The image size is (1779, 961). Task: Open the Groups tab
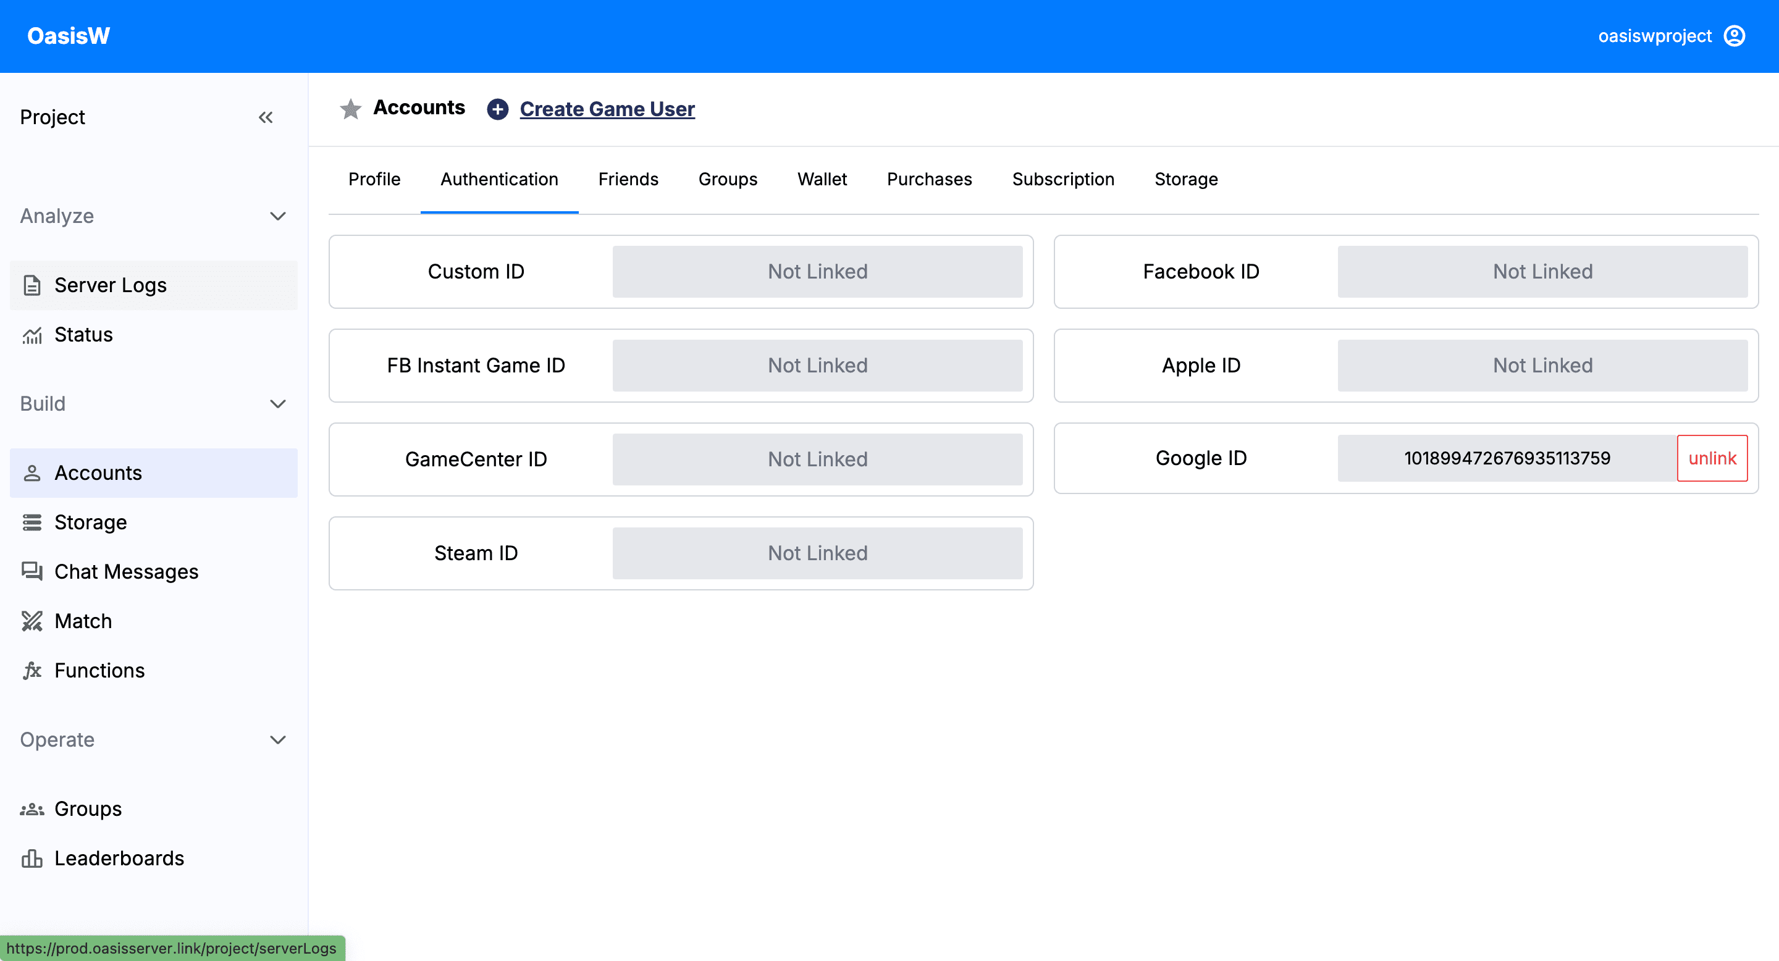[728, 180]
